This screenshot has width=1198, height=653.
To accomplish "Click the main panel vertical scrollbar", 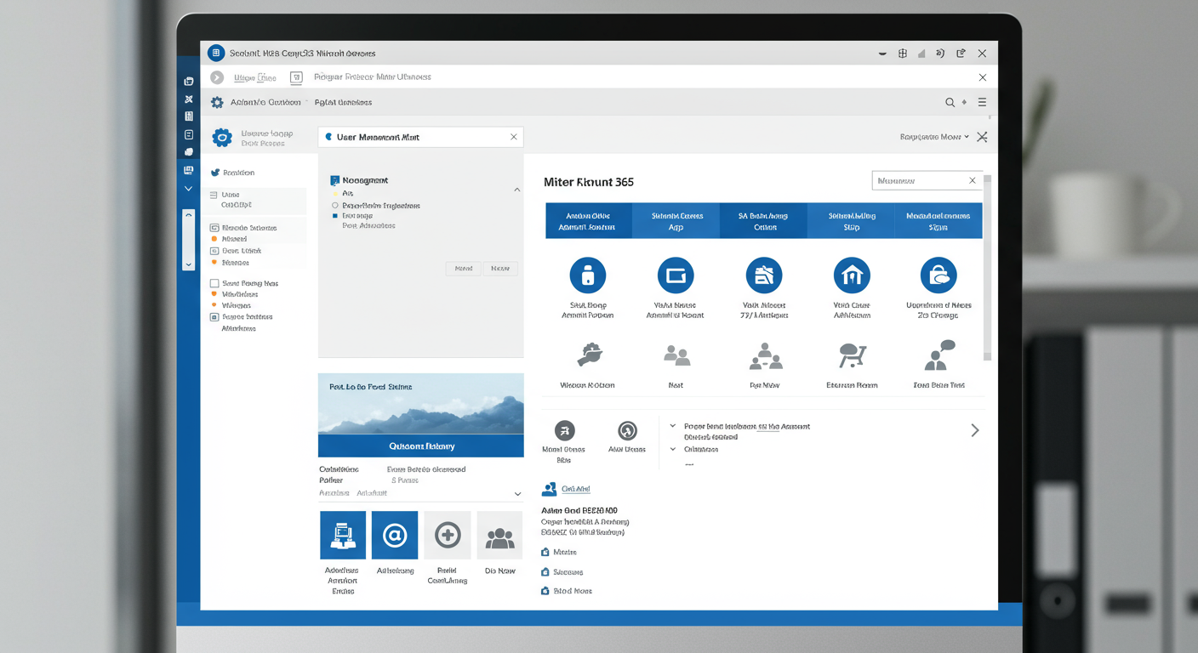I will point(987,268).
